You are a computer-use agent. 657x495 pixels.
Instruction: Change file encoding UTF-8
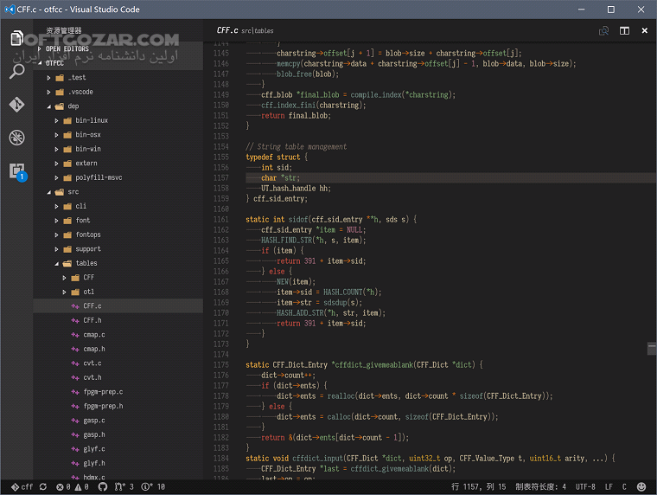pyautogui.click(x=585, y=486)
